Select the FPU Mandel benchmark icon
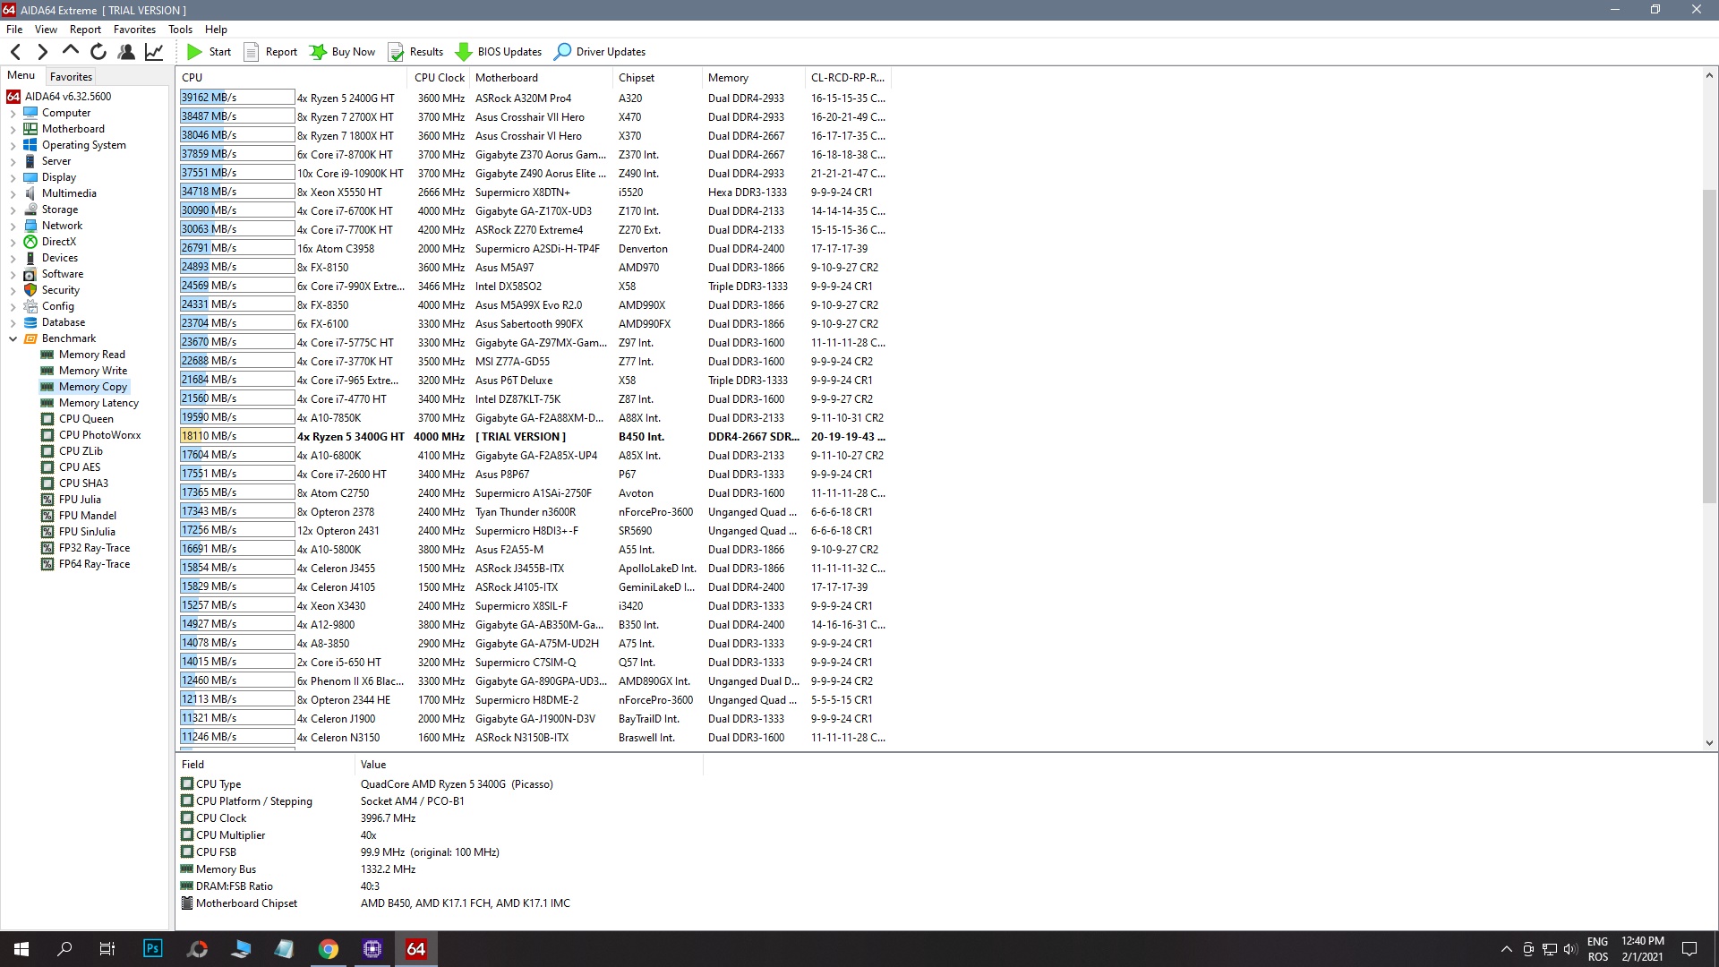 coord(47,516)
